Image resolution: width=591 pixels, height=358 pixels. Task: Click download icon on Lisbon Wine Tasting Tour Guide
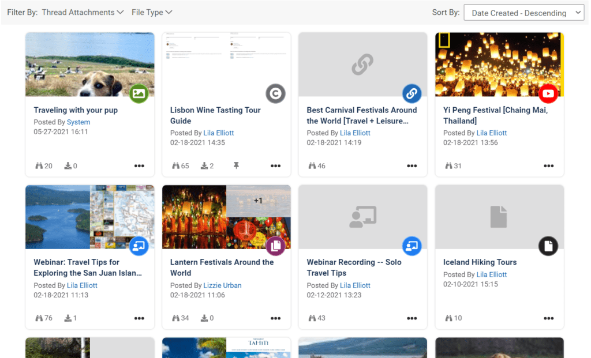pos(204,166)
